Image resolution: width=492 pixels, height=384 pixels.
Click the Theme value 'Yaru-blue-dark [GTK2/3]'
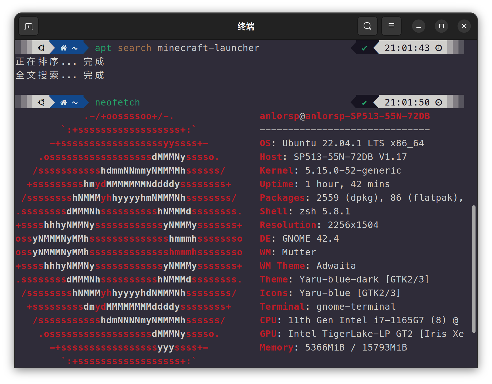[364, 279]
